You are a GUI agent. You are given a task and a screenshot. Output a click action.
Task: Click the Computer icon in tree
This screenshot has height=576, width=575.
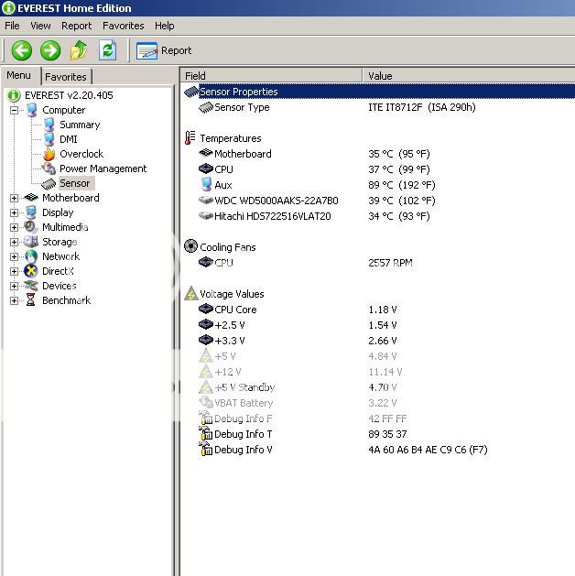pyautogui.click(x=31, y=110)
